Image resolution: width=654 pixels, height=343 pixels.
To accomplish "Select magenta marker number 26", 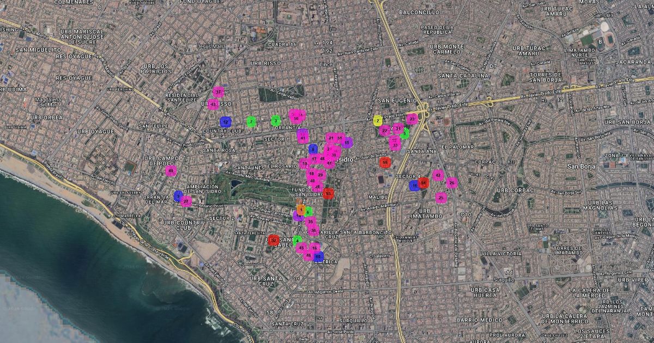I will (452, 183).
